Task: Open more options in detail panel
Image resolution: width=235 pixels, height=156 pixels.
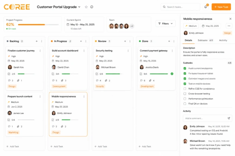Action: 229,26
